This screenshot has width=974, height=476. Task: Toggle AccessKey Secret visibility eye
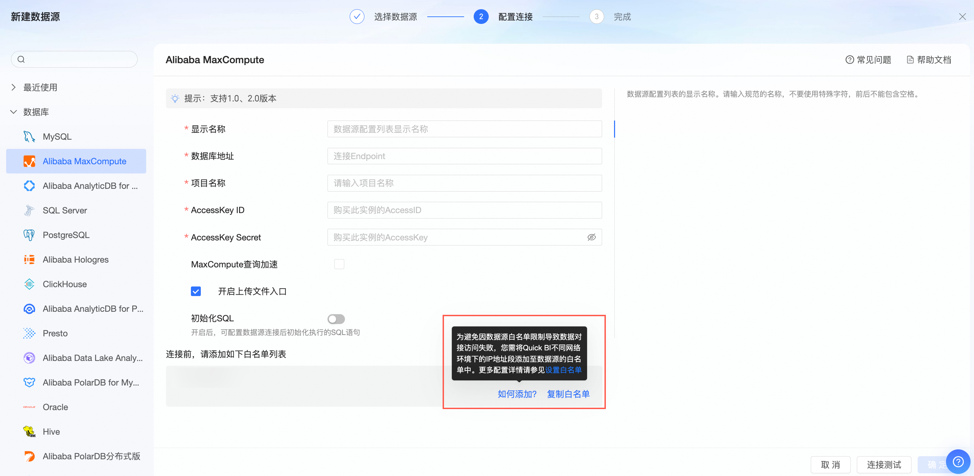coord(592,237)
